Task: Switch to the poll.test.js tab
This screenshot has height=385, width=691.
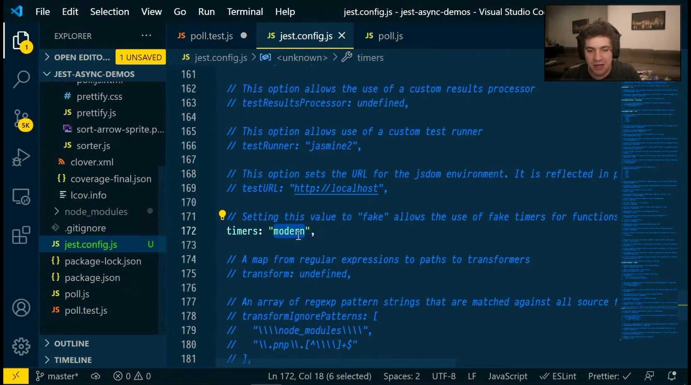Action: 211,36
